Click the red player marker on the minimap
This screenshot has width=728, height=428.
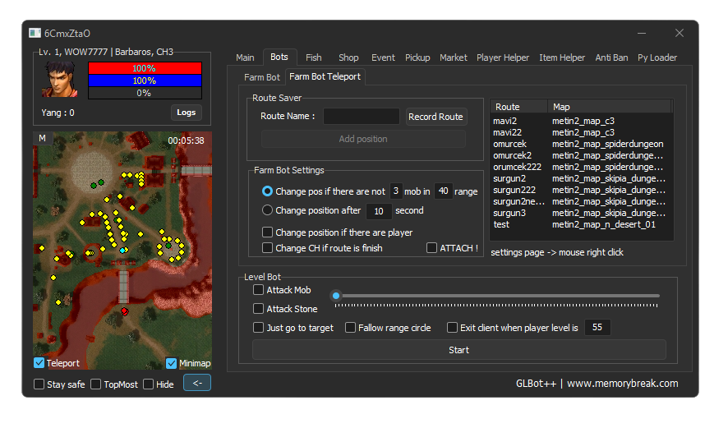124,311
